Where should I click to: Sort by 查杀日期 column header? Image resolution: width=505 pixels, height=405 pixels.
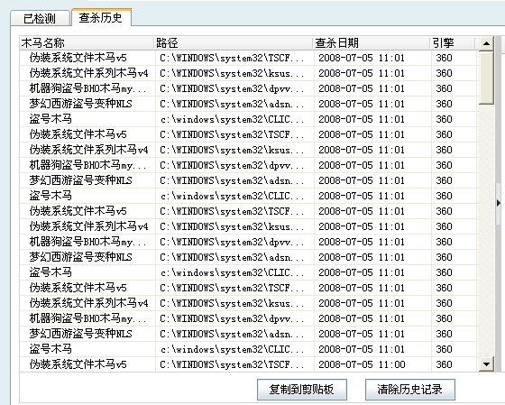coord(372,43)
